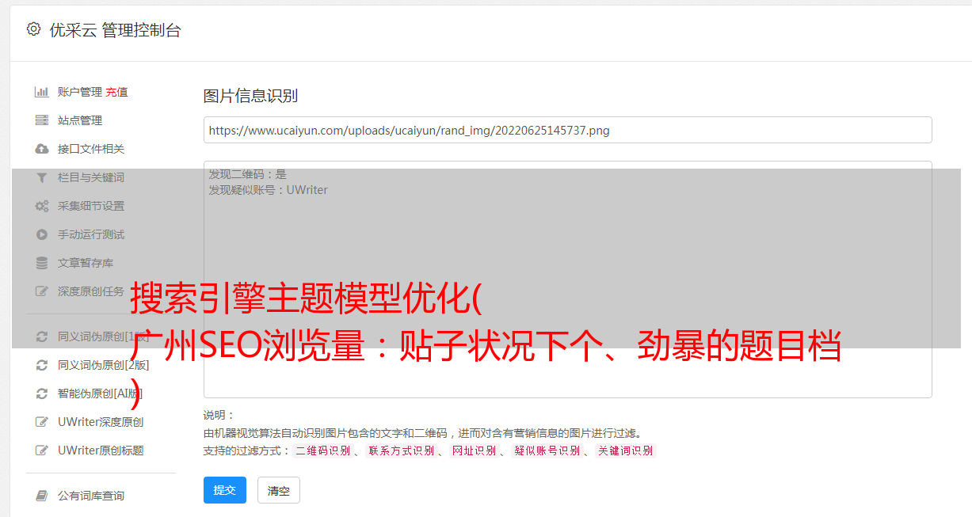Click the book icon for 公有词库查询

tap(42, 496)
